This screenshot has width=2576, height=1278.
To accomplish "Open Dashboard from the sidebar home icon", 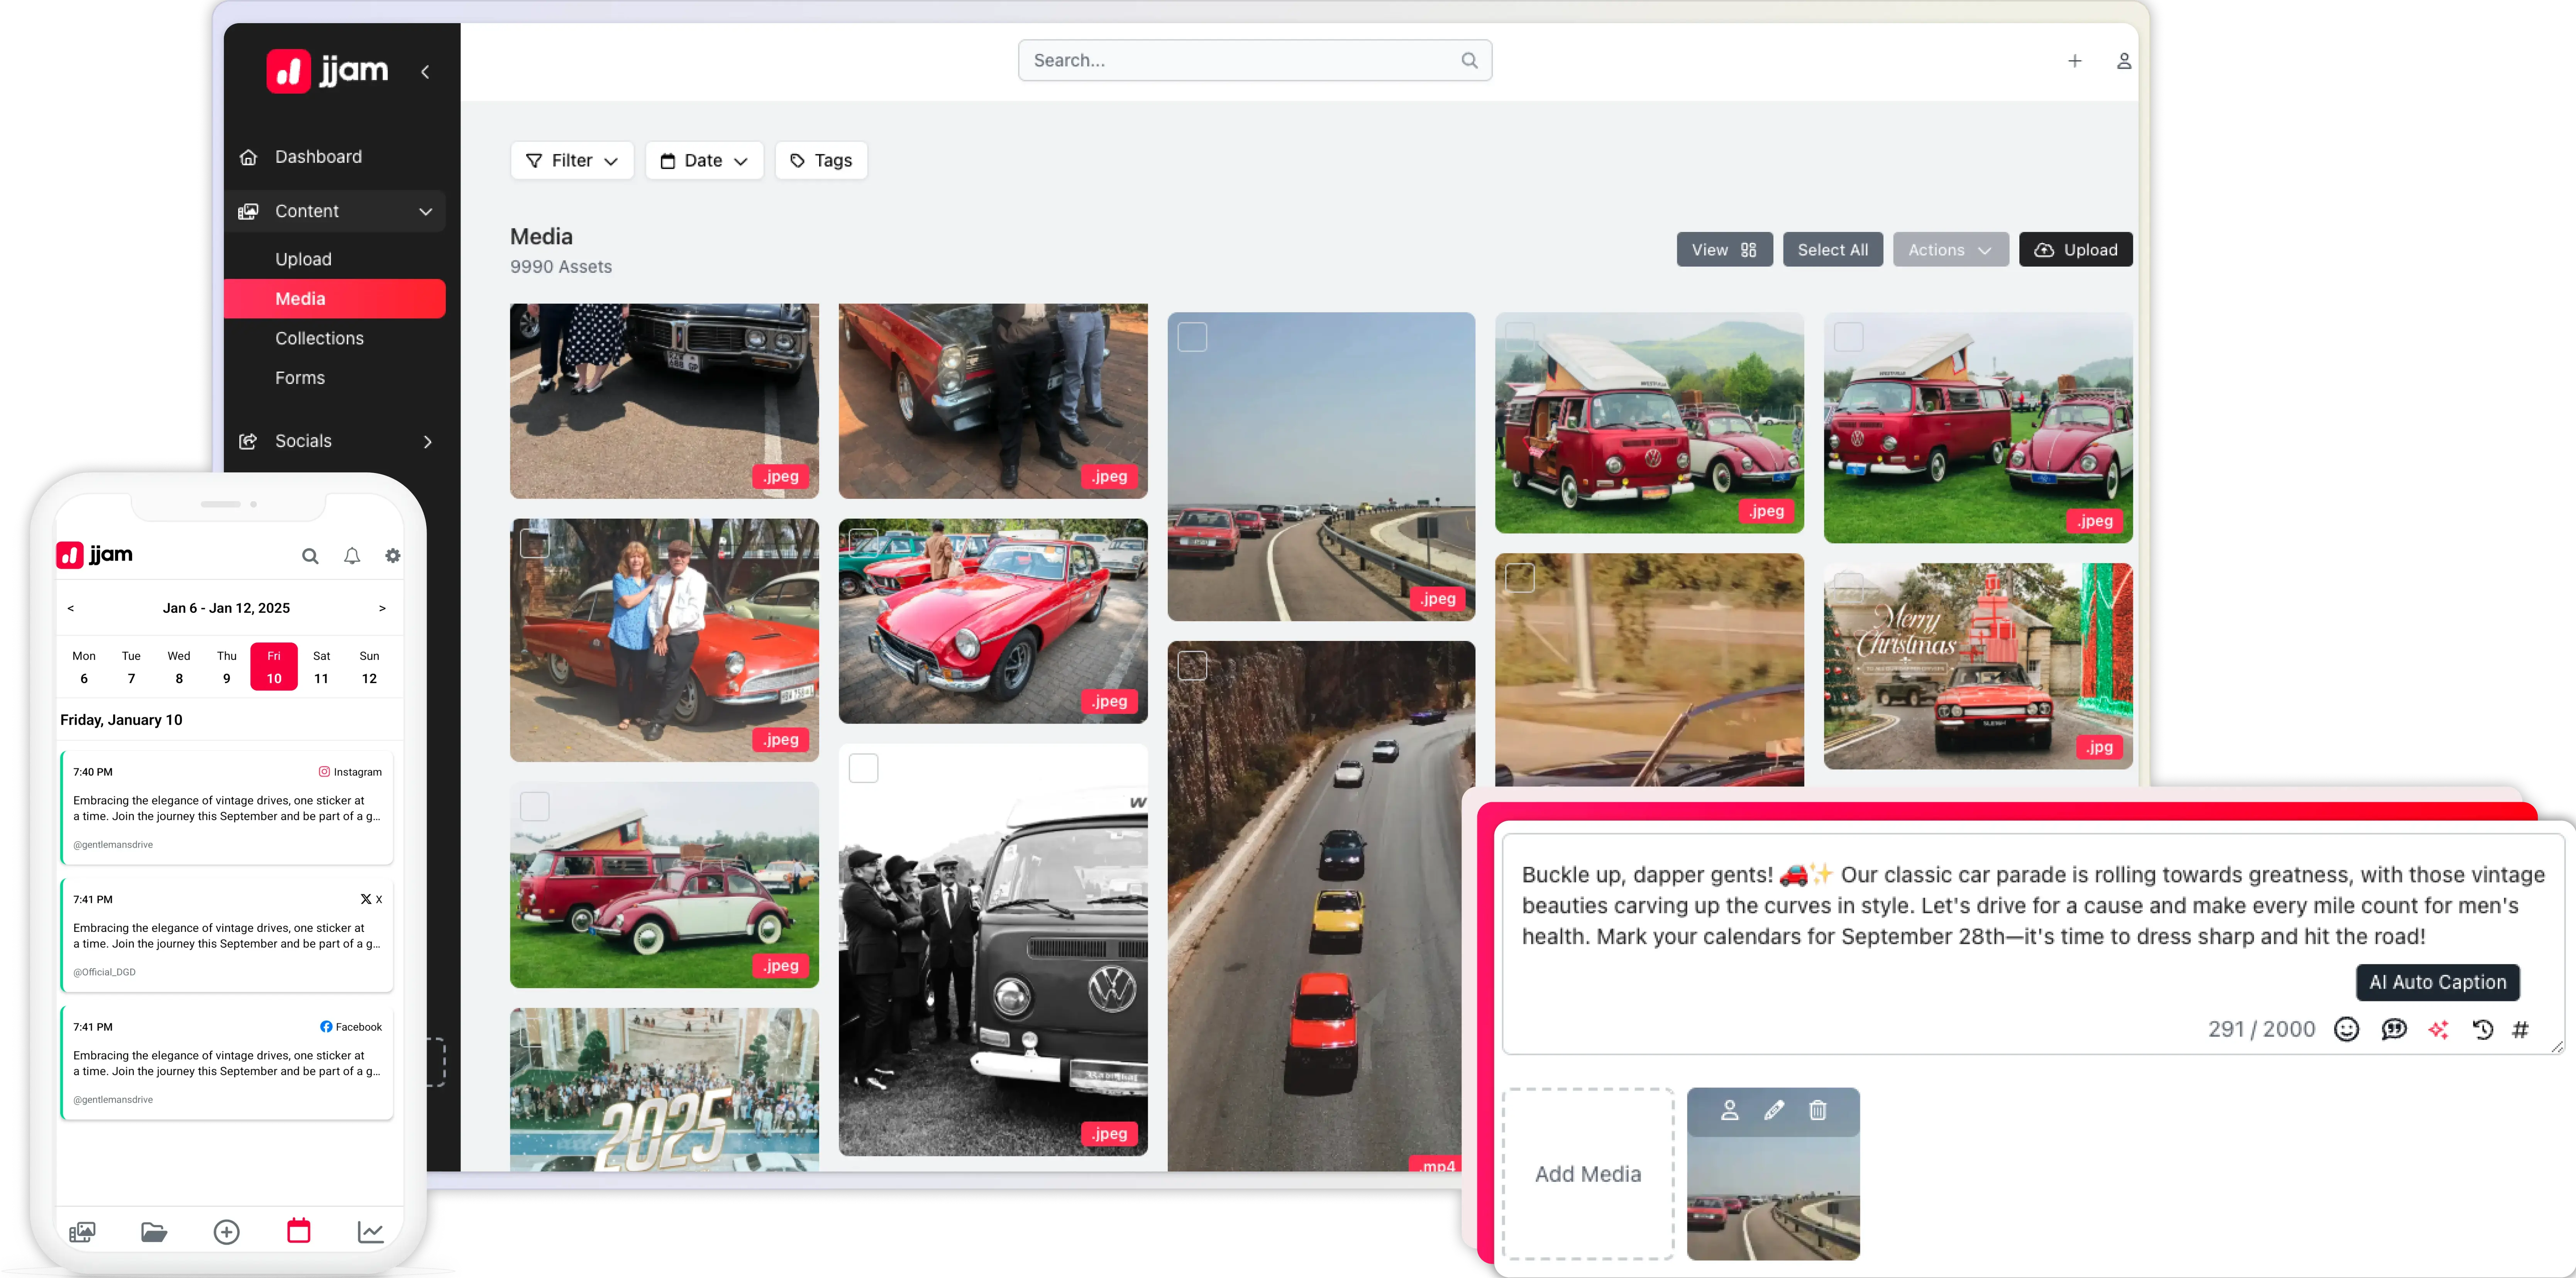I will 248,157.
